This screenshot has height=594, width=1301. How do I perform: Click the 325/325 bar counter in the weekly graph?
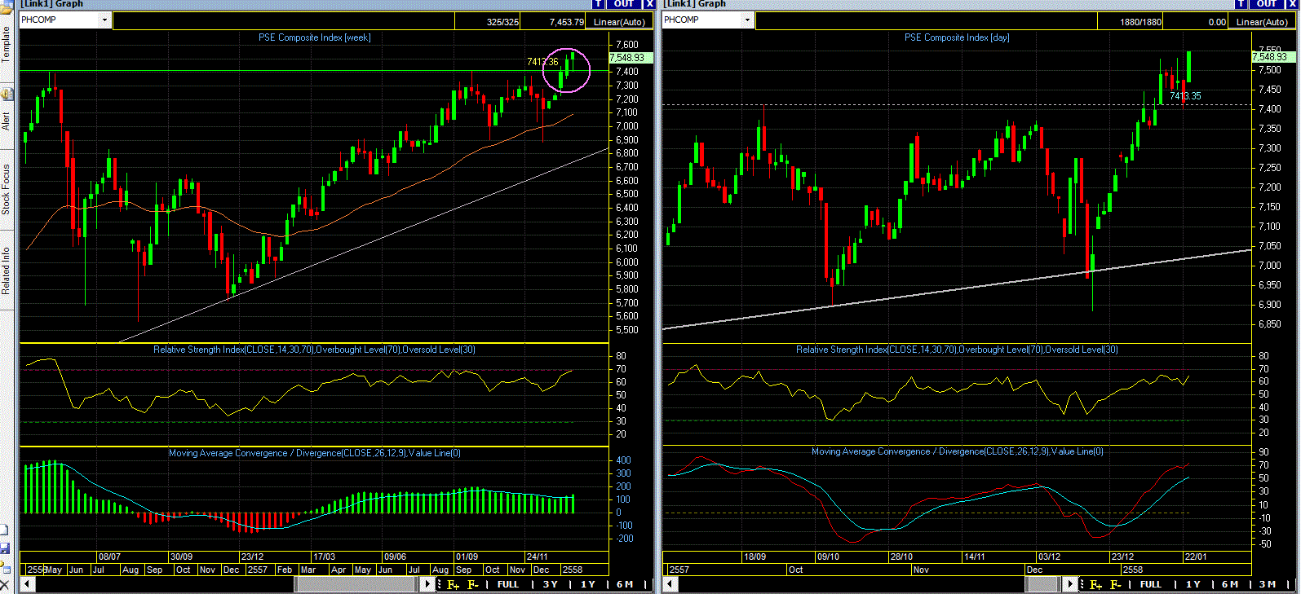point(502,22)
